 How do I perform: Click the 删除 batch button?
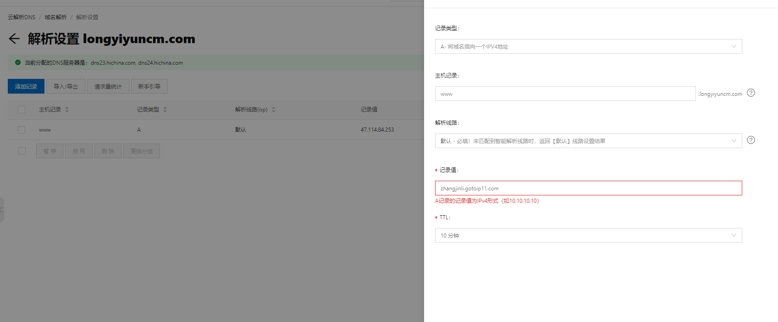[108, 151]
